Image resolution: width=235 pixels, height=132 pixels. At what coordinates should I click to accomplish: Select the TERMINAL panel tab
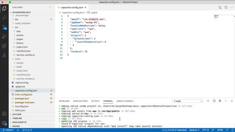coord(108,101)
